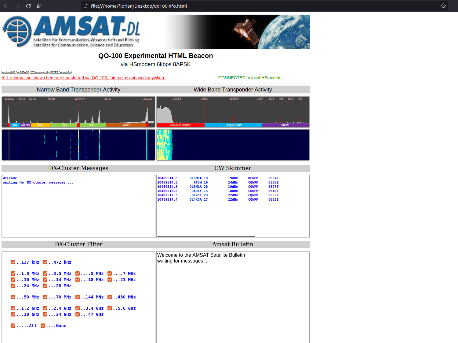Click the blue CW band segment

(x=15, y=125)
